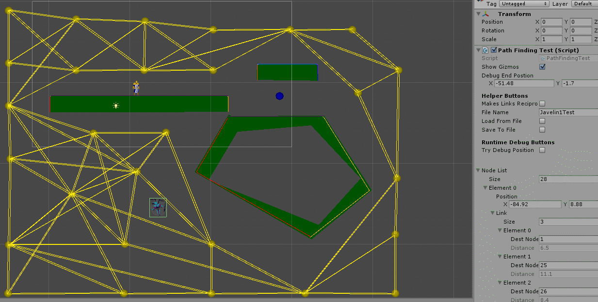Viewport: 598px width, 302px height.
Task: Edit the Scale Y field
Action: pyautogui.click(x=581, y=39)
